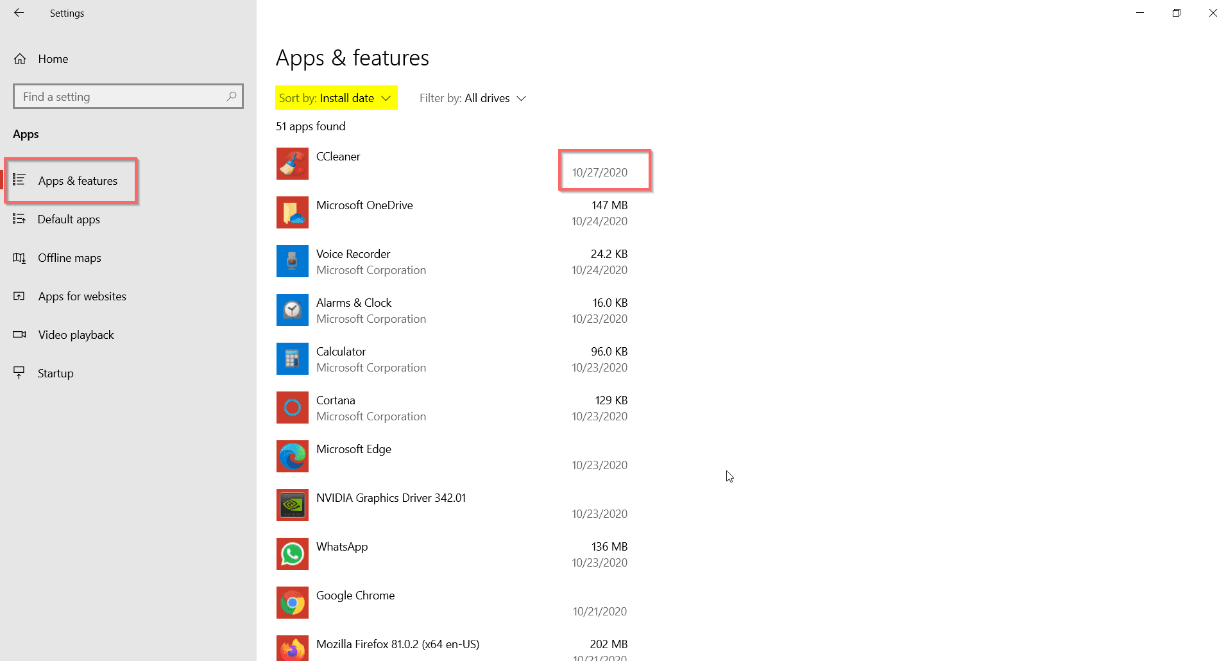This screenshot has width=1226, height=661.
Task: Click the WhatsApp app icon
Action: pyautogui.click(x=293, y=554)
